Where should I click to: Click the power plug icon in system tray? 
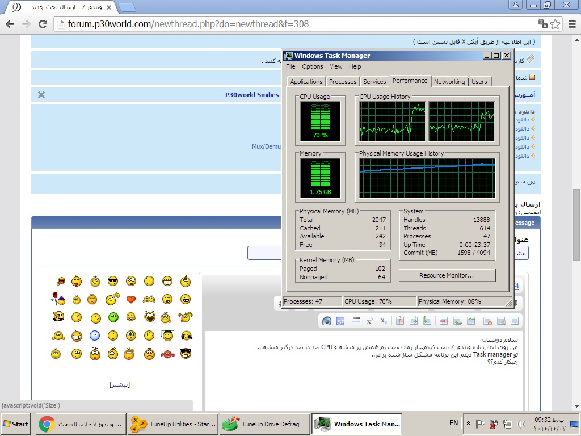494,424
